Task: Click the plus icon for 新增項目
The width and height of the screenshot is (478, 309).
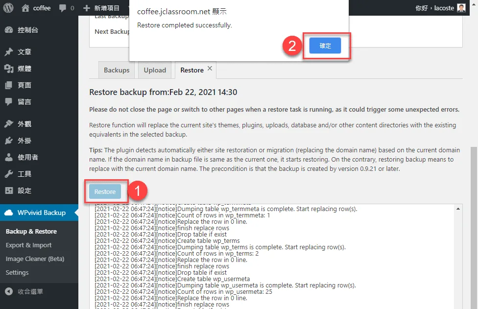Action: pos(87,8)
